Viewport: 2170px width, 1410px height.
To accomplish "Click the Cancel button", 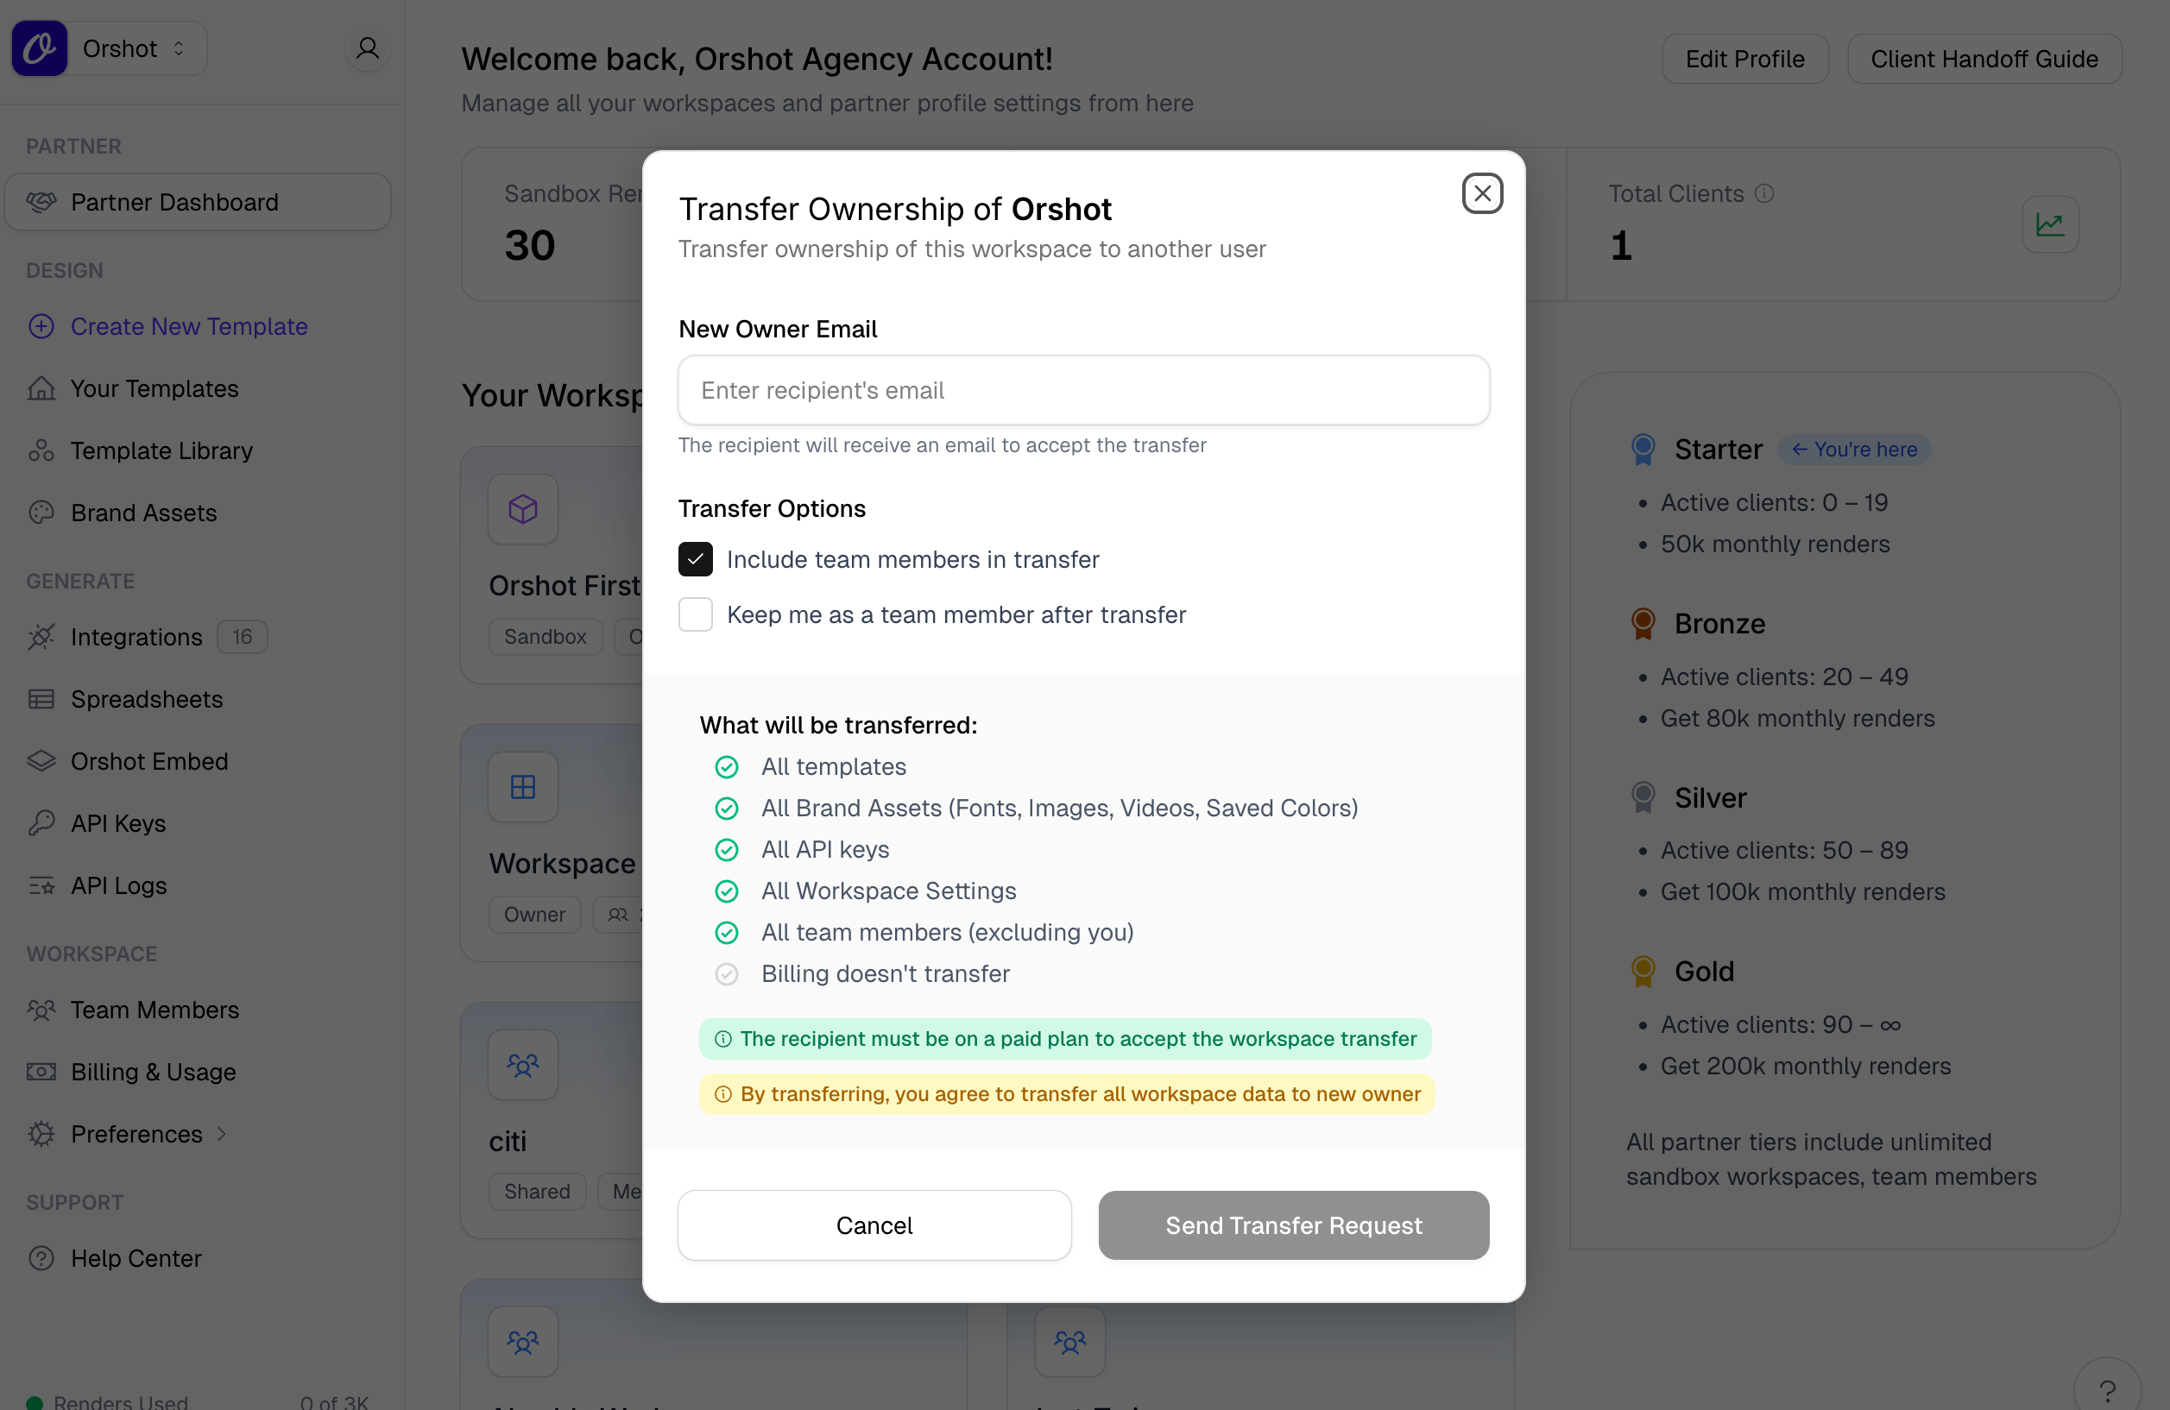I will (x=874, y=1225).
